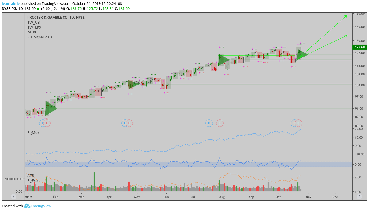Image resolution: width=369 pixels, height=211 pixels.
Task: Click the Z timezone button at bottom left
Action: point(13,196)
